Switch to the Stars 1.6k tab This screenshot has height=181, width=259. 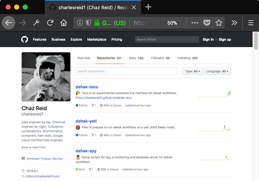[x=137, y=58]
